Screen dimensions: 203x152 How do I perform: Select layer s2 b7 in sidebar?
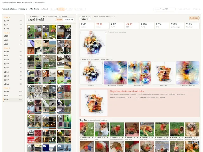[13, 80]
